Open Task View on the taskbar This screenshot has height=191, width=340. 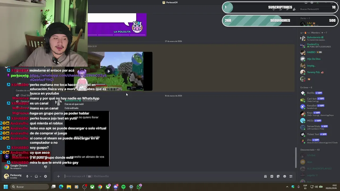click(x=53, y=187)
